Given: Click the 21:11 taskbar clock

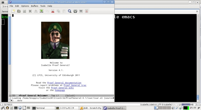Looking at the screenshot, I should 193,108.
